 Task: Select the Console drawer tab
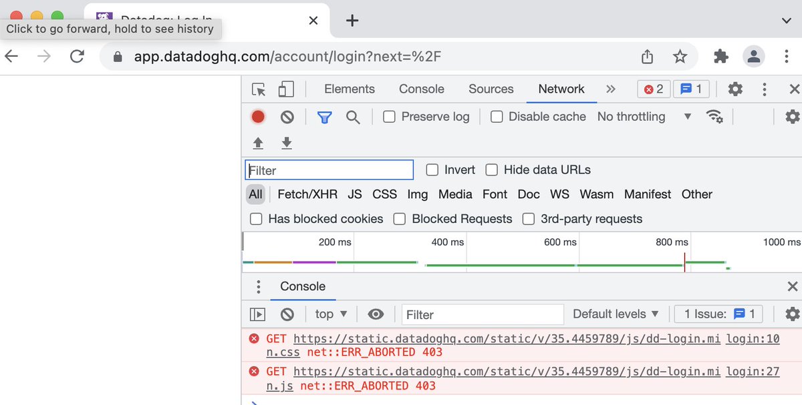pyautogui.click(x=303, y=287)
